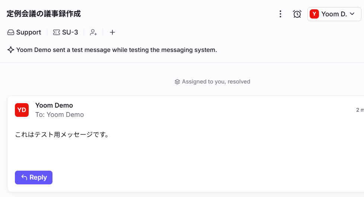This screenshot has width=364, height=197.
Task: Click the message body text これはテスト用メッセージです
Action: pyautogui.click(x=62, y=134)
